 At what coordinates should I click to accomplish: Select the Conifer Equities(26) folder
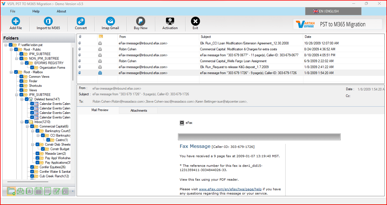coord(52,167)
